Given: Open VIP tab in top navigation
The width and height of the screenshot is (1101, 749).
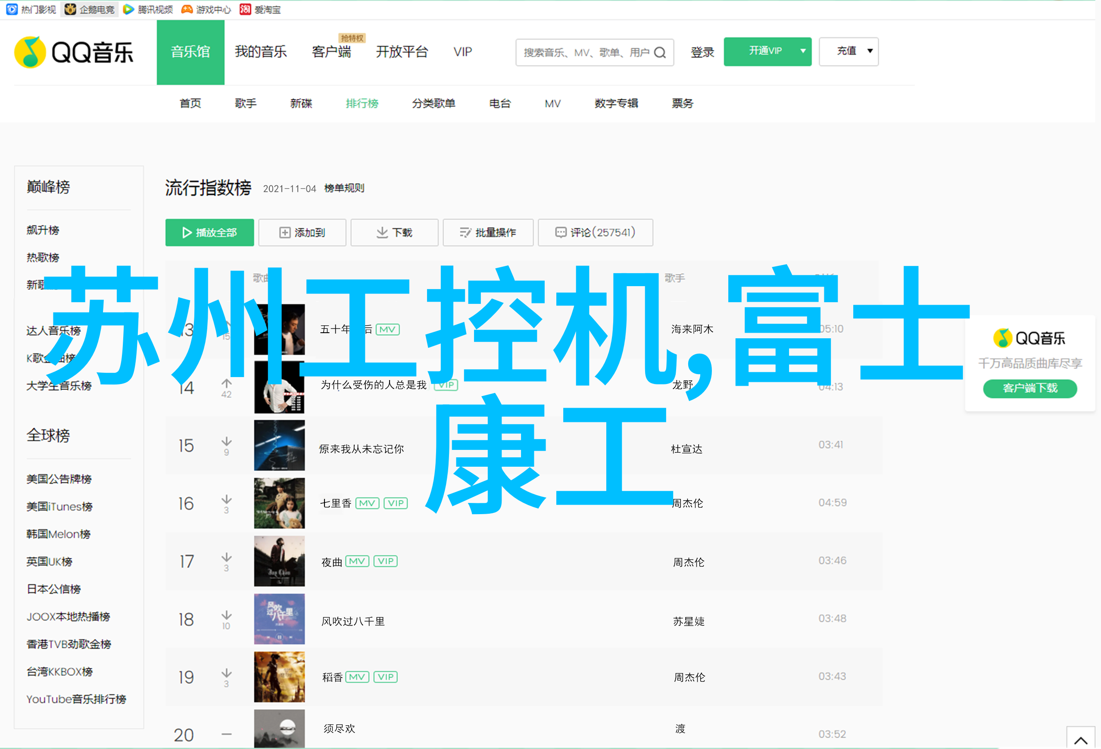Looking at the screenshot, I should 462,52.
